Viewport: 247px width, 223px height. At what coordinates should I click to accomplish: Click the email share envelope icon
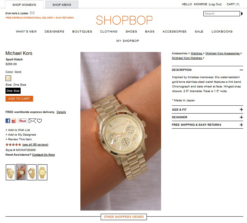(x=32, y=121)
